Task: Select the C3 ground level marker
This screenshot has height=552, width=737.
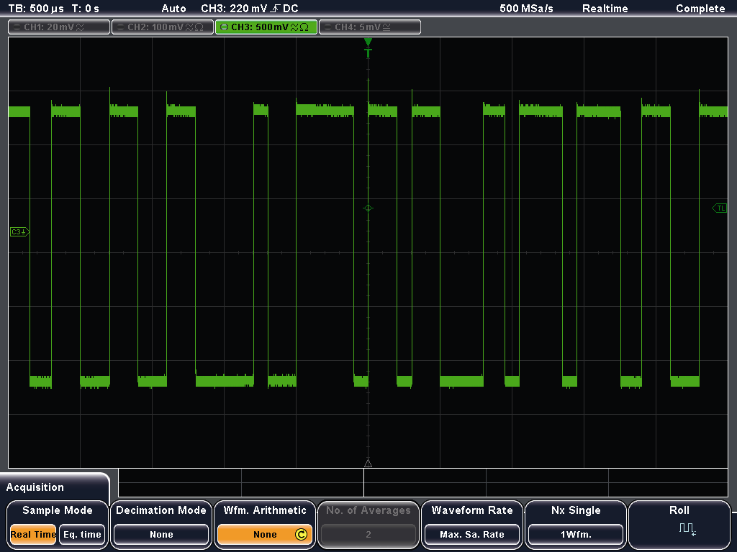Action: 19,232
